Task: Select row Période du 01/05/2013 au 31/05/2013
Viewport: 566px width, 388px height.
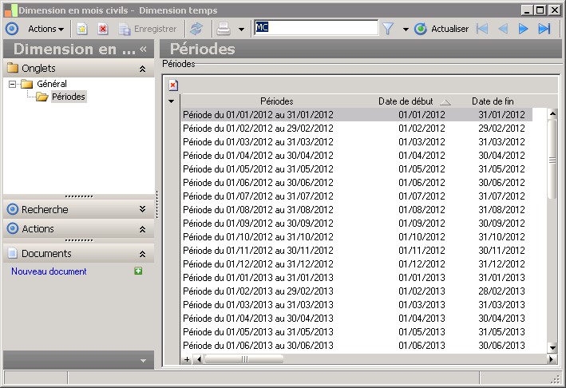Action: (356, 332)
